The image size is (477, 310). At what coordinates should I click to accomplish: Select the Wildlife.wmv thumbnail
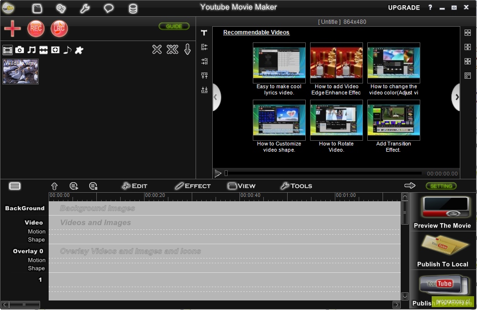point(21,72)
